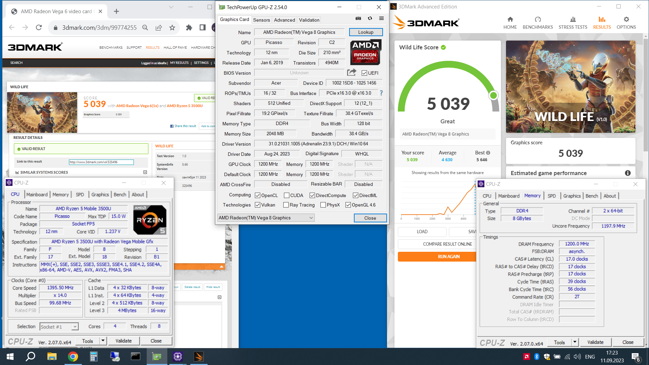The height and width of the screenshot is (365, 649).
Task: Open Mainboard tab in left CPU-Z
Action: click(37, 194)
